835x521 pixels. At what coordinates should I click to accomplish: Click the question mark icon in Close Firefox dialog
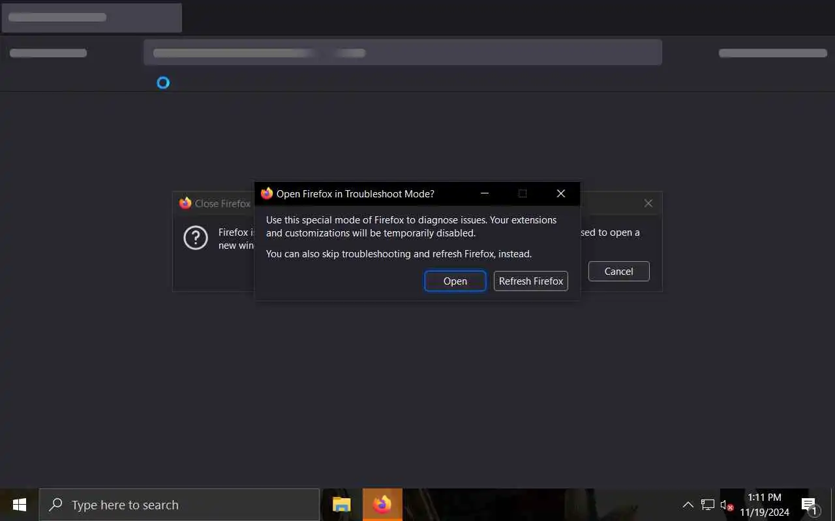click(x=196, y=238)
